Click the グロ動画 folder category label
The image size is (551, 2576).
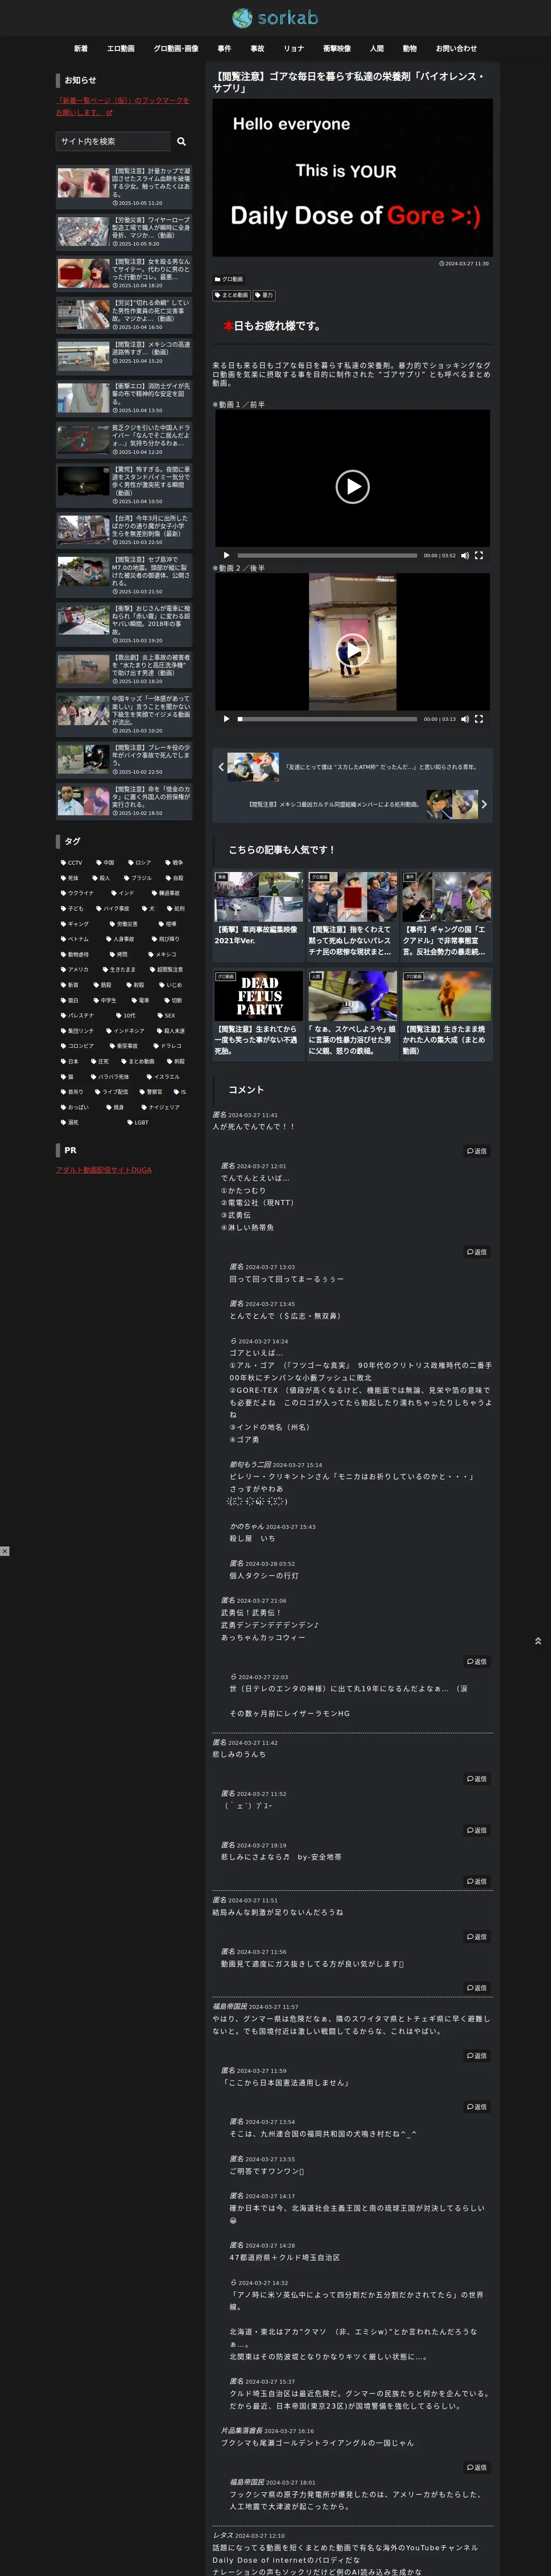click(x=229, y=279)
